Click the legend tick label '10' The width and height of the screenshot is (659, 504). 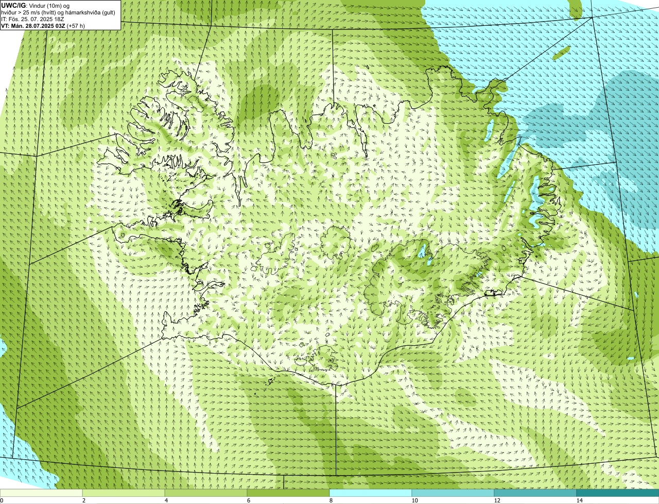click(414, 500)
